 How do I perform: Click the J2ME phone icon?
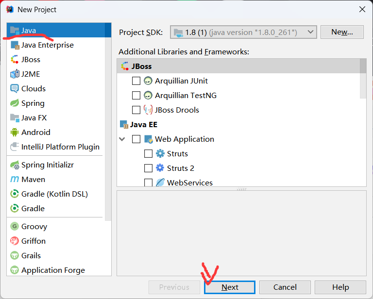click(x=15, y=74)
